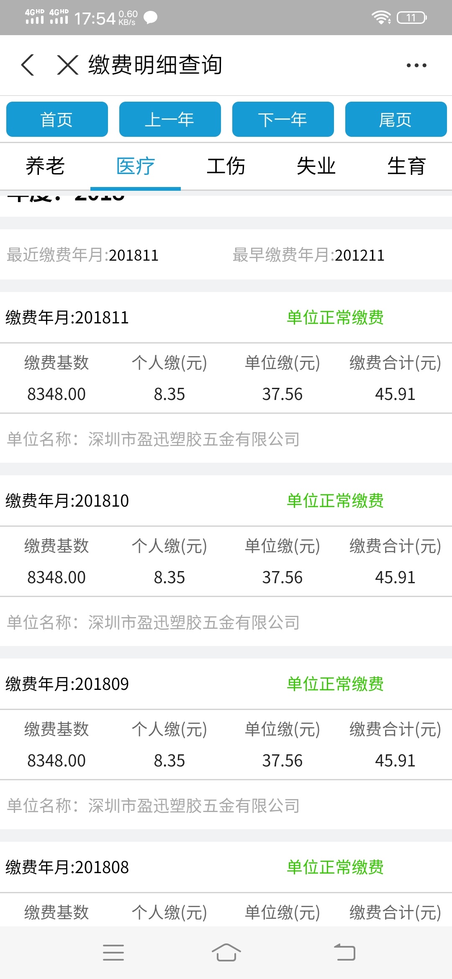
Task: Tap the Wi-Fi status bar icon
Action: (x=381, y=18)
